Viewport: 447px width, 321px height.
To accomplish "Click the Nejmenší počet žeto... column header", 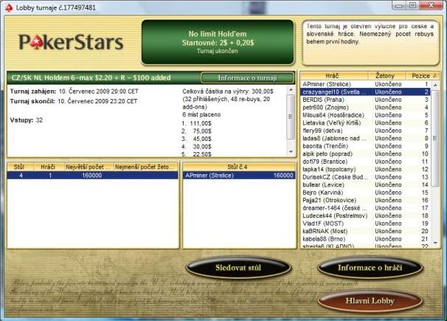I will (145, 167).
